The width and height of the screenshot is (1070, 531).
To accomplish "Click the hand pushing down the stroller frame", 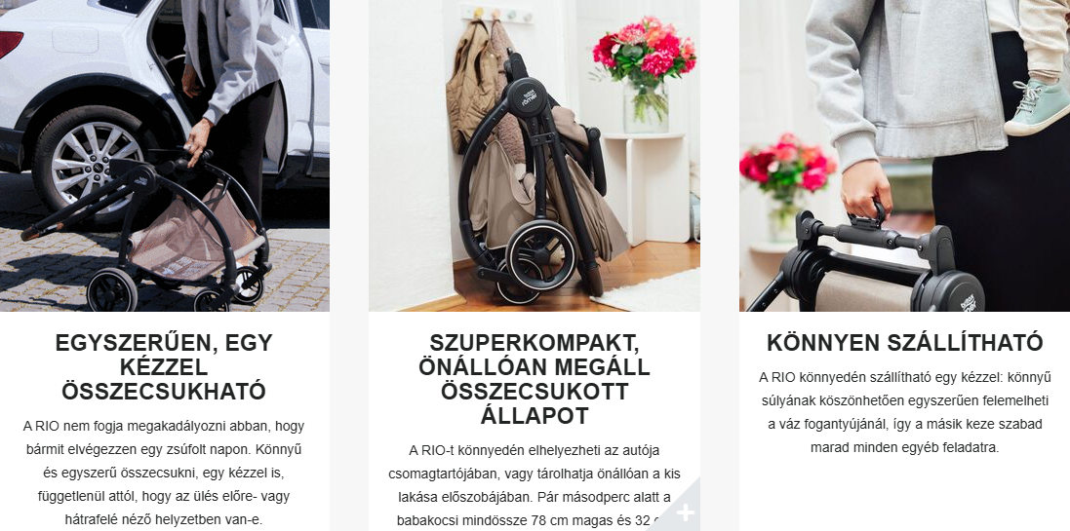I will 198,139.
